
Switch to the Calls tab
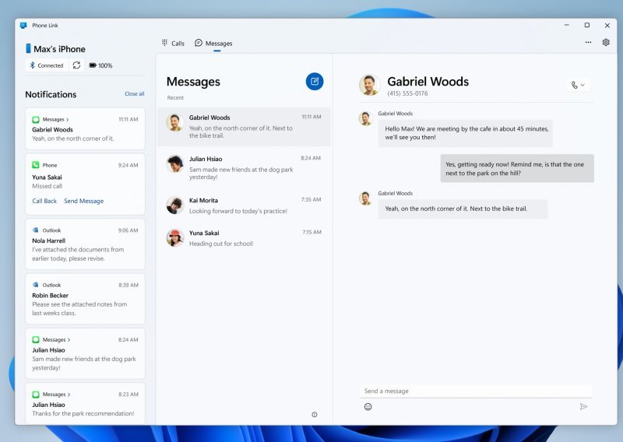click(173, 44)
